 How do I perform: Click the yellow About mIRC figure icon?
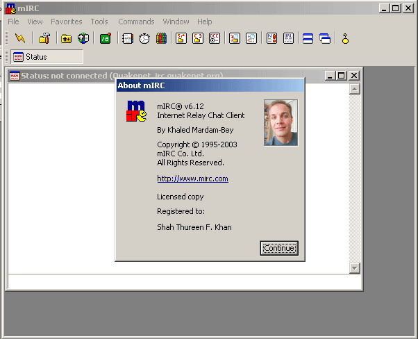pos(345,38)
